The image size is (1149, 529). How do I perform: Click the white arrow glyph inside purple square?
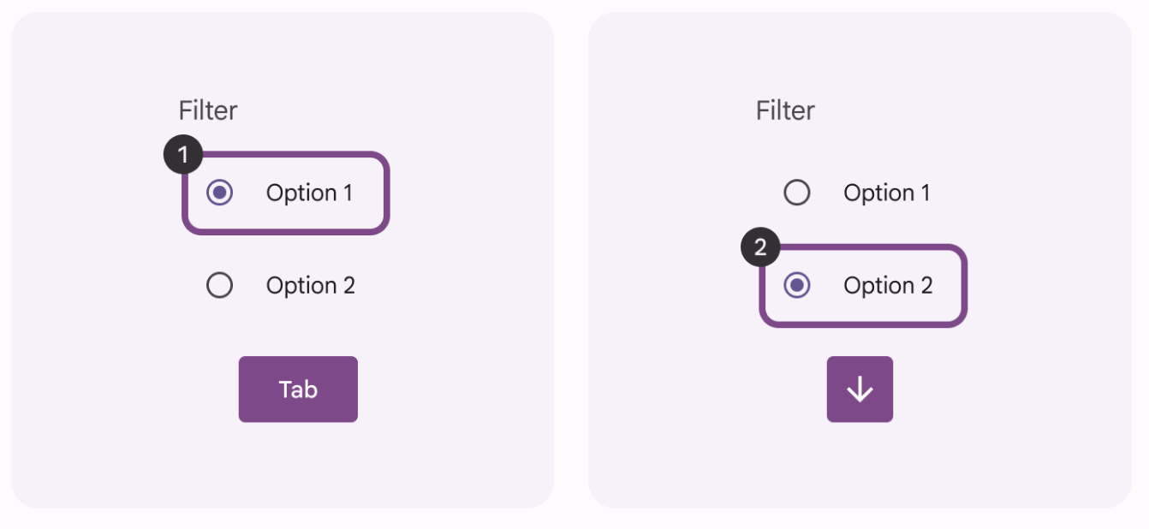[x=860, y=390]
